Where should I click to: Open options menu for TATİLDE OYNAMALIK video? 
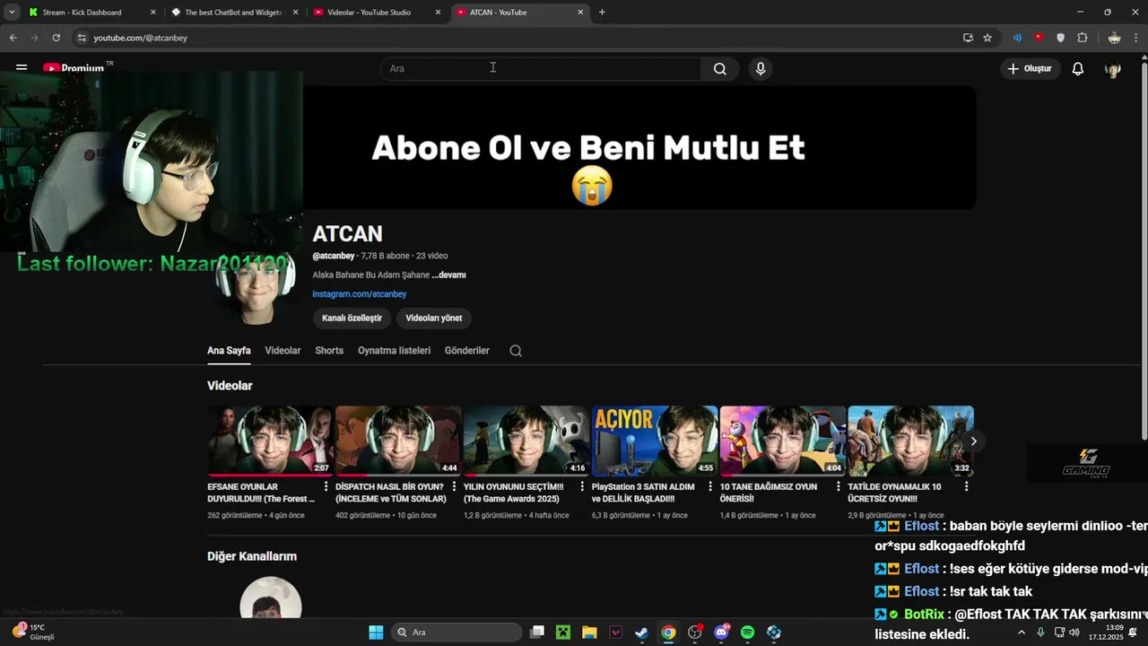point(966,486)
